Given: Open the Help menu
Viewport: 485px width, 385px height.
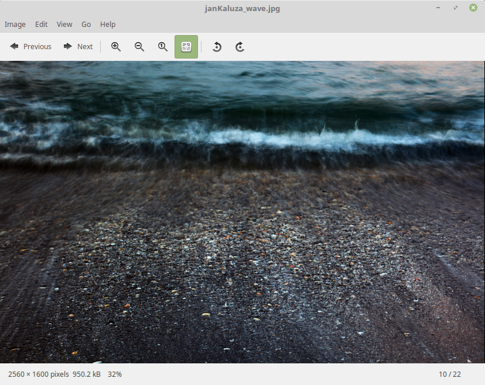Looking at the screenshot, I should coord(108,24).
